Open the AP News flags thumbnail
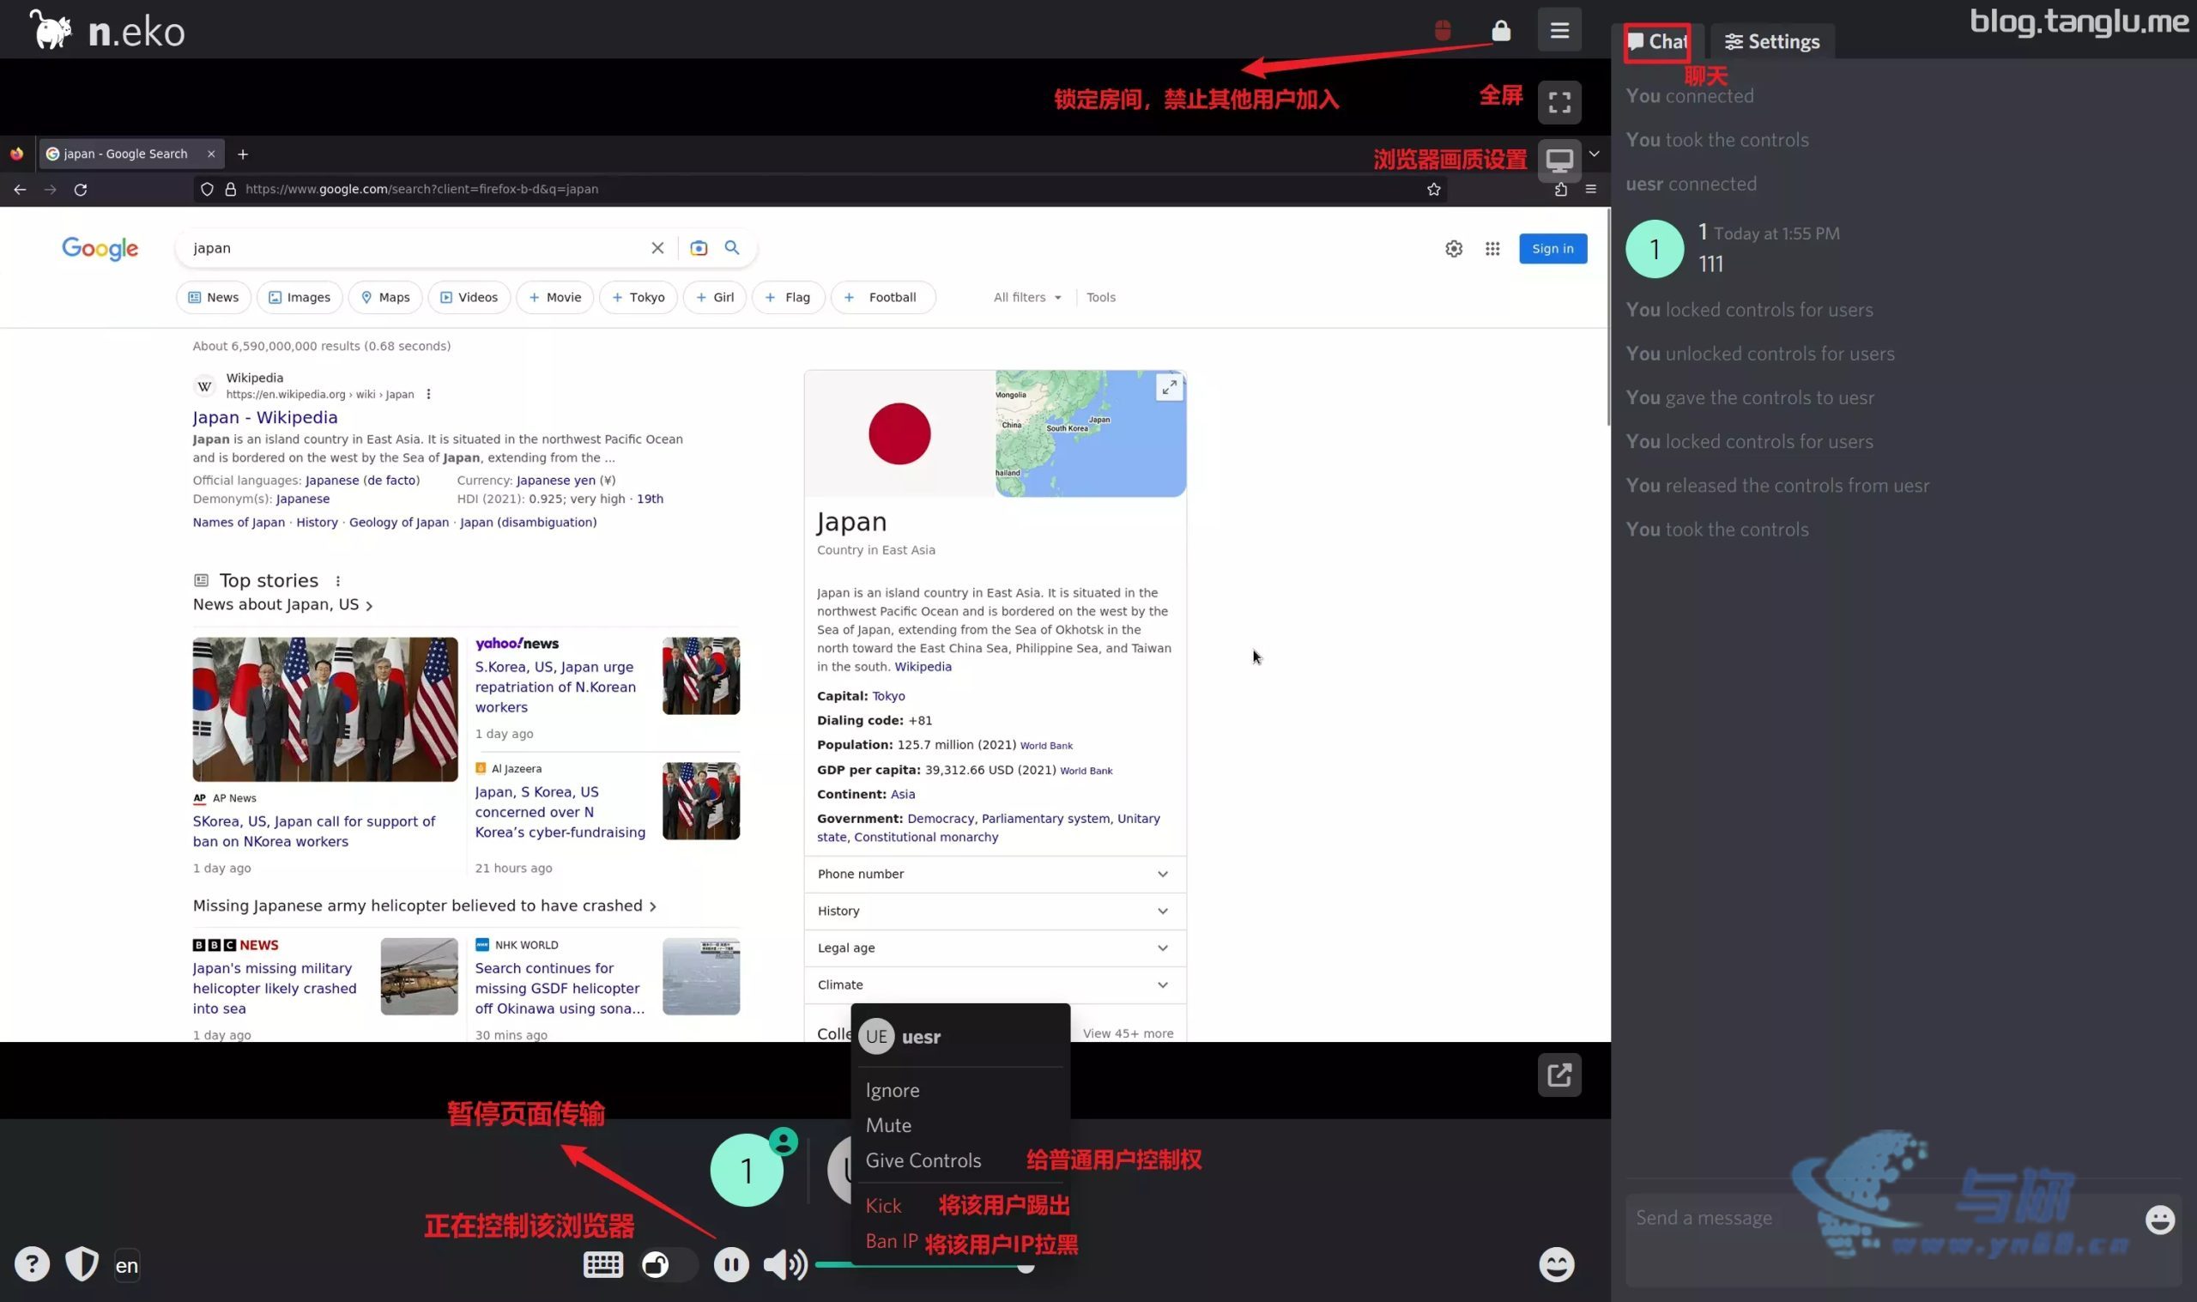The image size is (2197, 1302). click(x=324, y=709)
